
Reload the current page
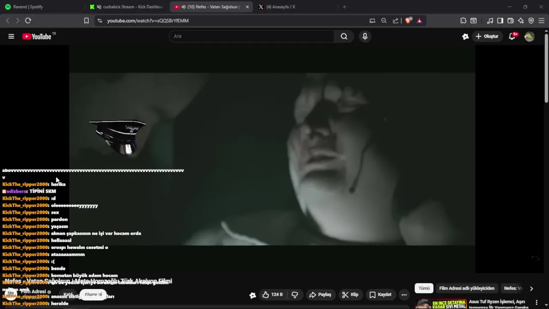pyautogui.click(x=28, y=21)
